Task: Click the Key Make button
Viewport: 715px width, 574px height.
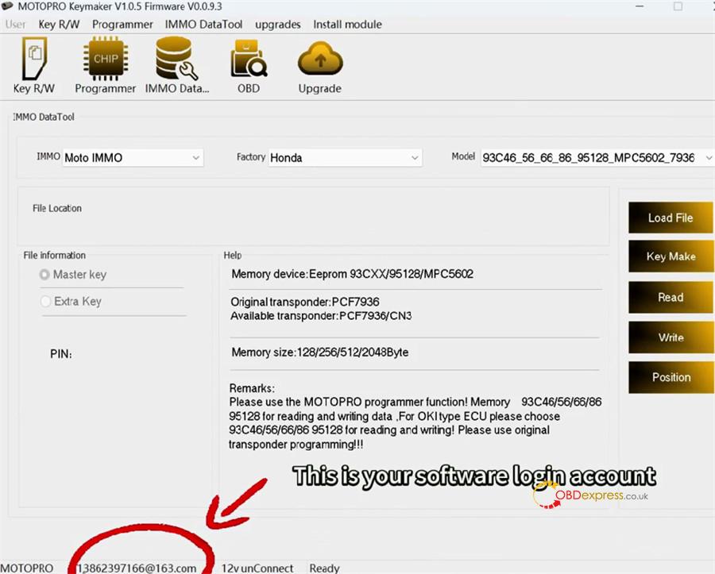Action: coord(671,256)
